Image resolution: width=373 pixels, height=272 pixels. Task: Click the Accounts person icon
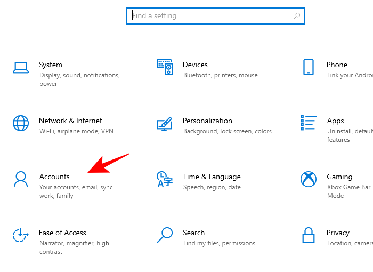coord(20,179)
